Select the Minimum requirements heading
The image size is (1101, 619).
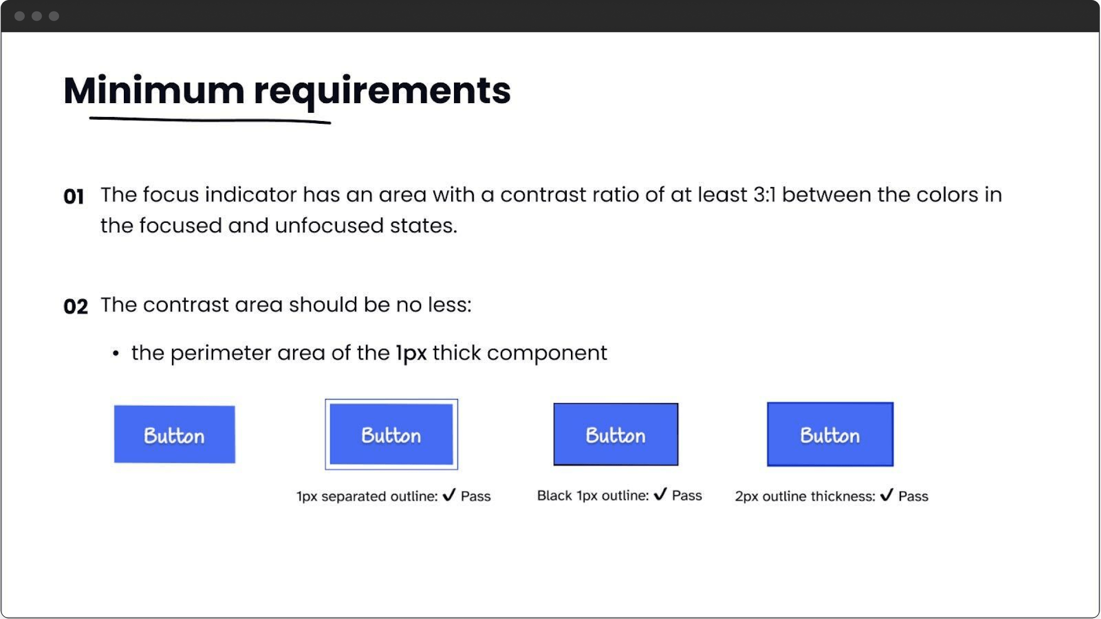287,91
